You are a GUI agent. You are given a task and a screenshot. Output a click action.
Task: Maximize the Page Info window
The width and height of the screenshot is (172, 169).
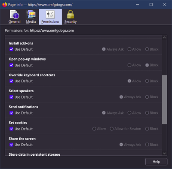pos(151,5)
